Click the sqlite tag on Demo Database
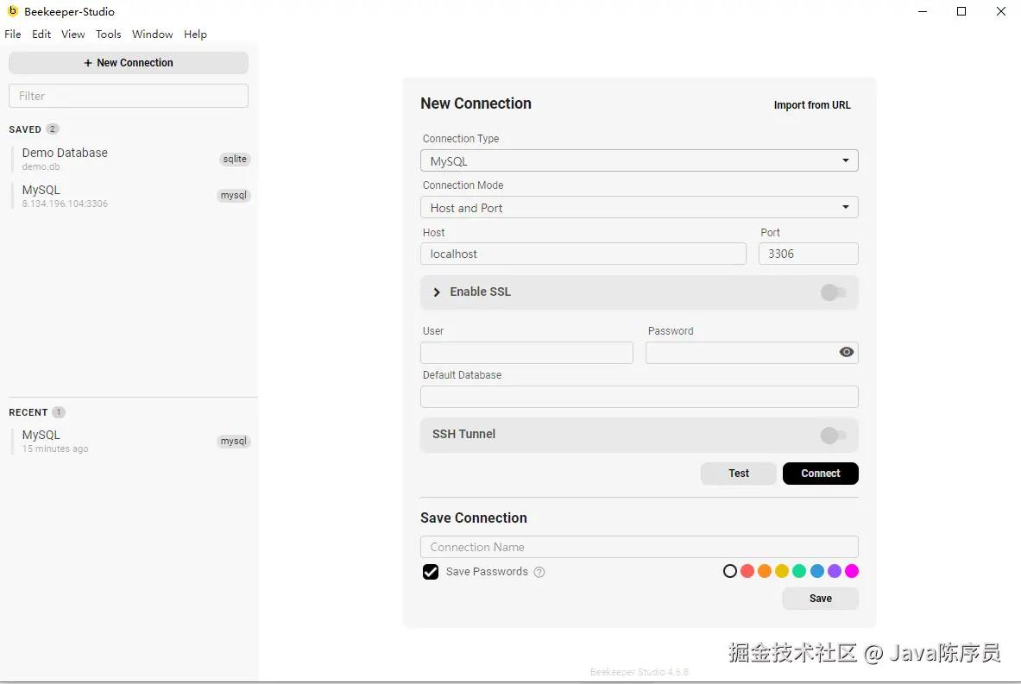 [x=235, y=159]
